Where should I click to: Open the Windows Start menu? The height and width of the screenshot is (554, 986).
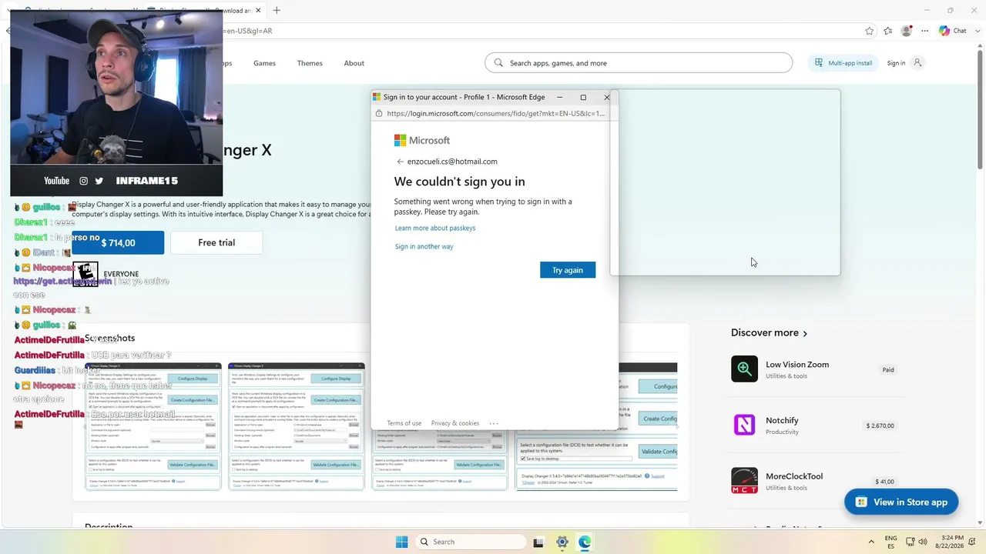click(401, 542)
